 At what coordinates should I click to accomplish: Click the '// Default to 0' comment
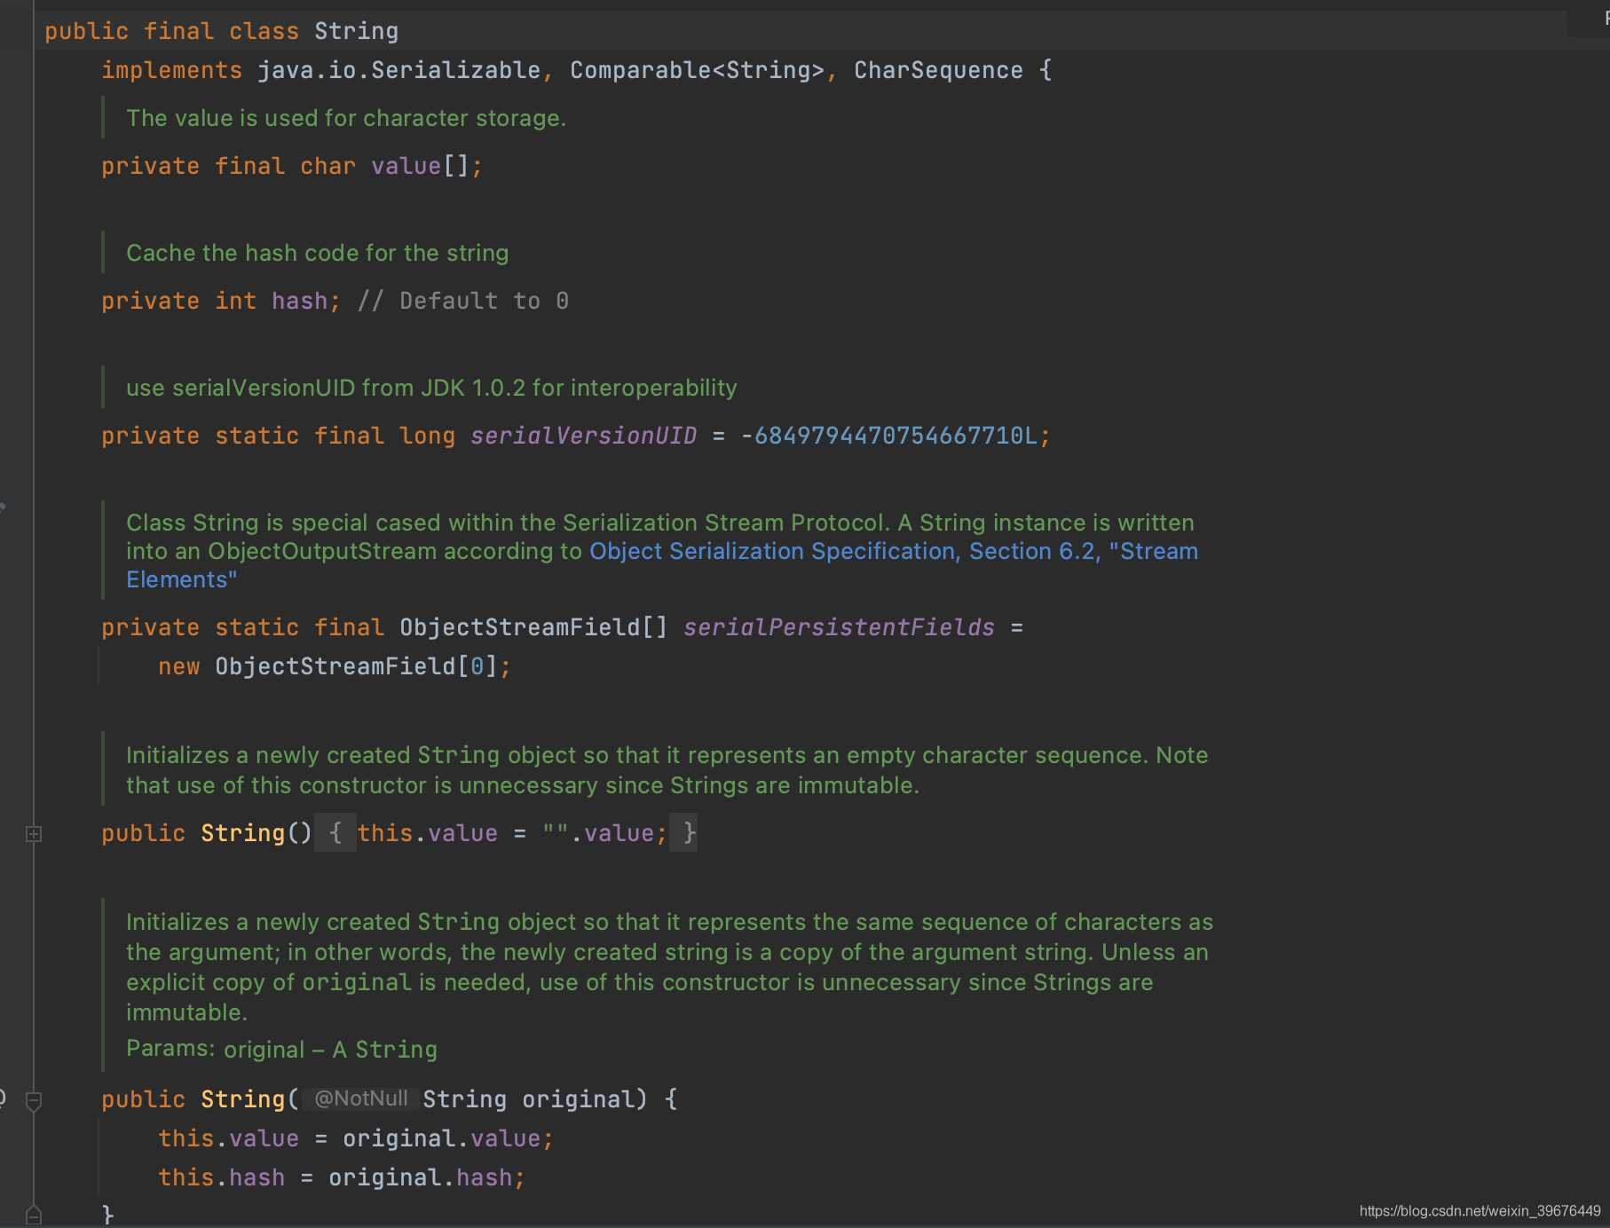[x=462, y=301]
